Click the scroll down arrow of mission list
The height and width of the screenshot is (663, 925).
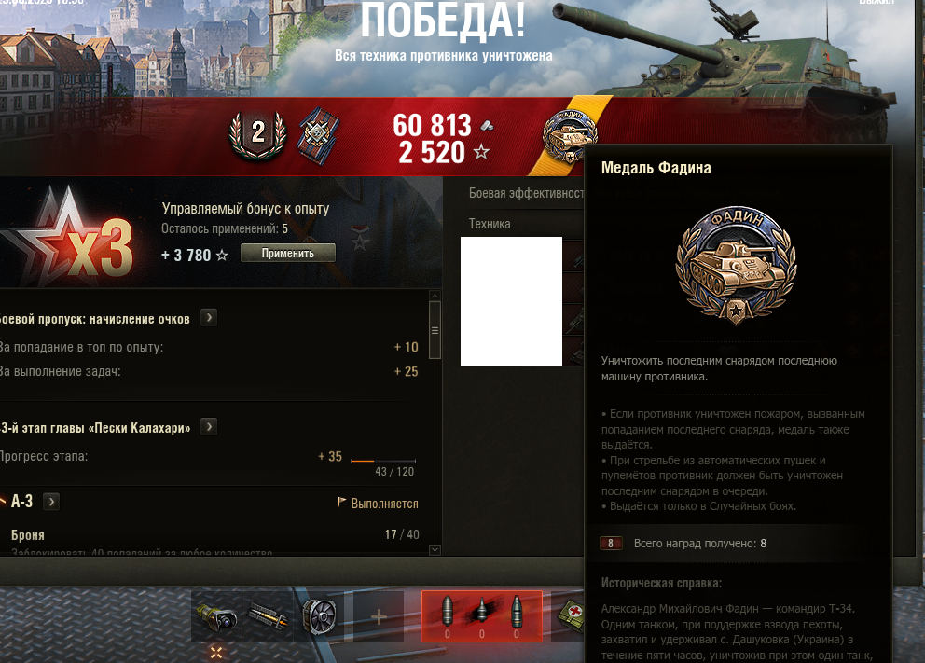click(435, 550)
